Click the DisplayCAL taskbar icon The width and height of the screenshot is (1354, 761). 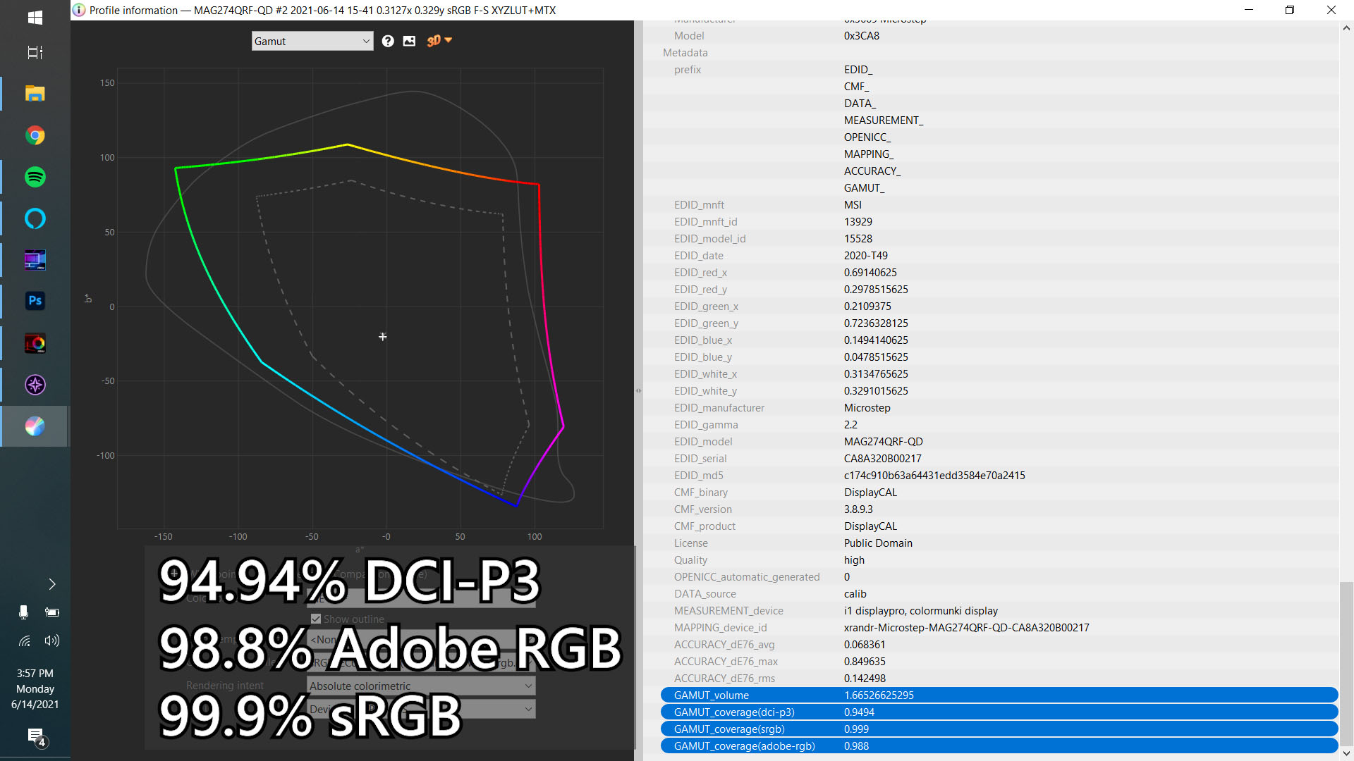click(x=35, y=426)
